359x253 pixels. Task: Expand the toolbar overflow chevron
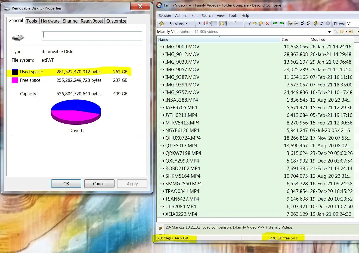(x=234, y=22)
